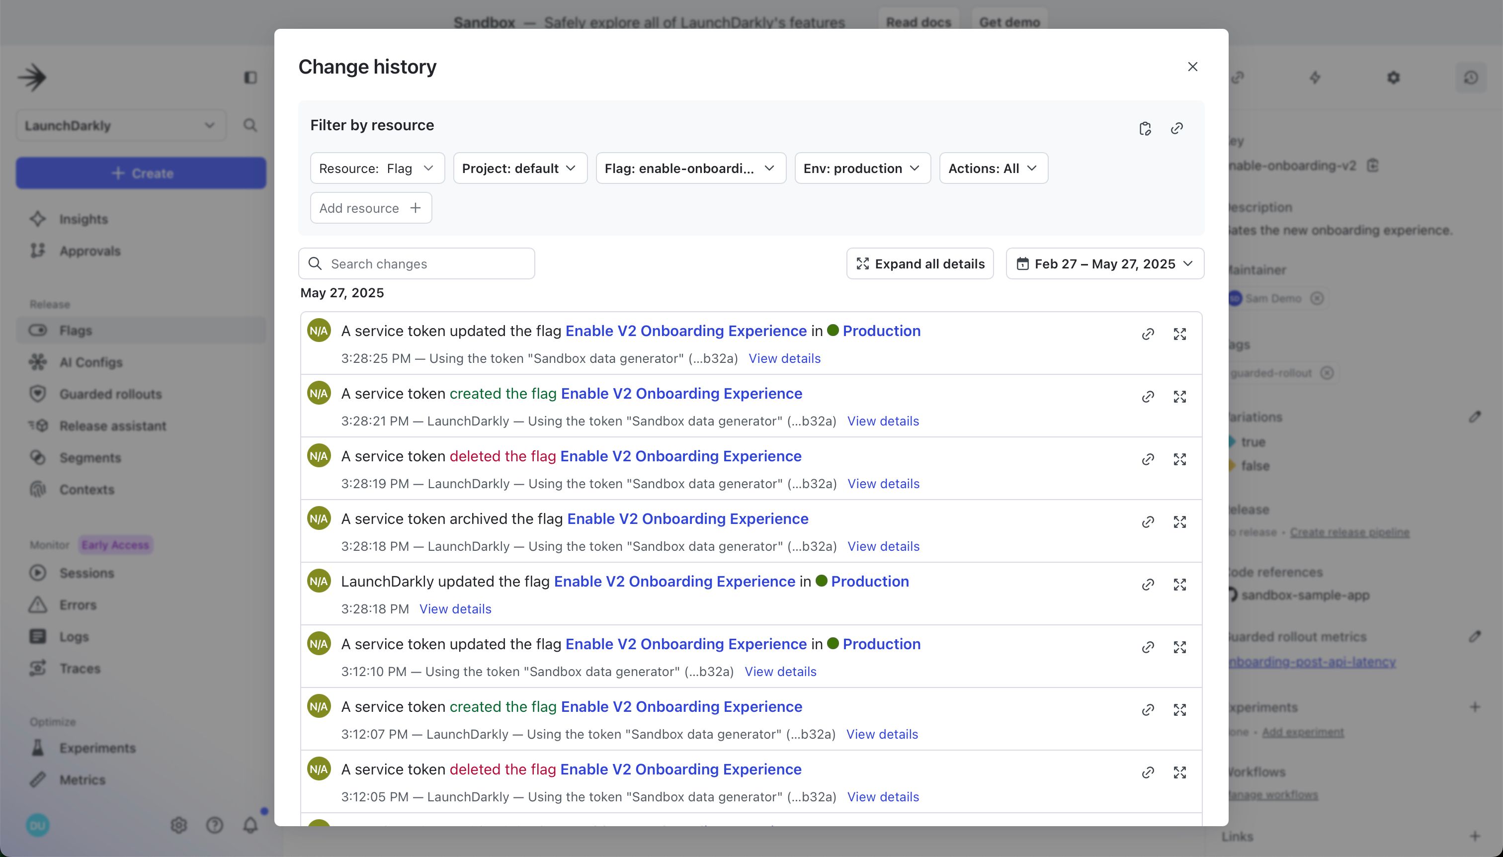1503x857 pixels.
Task: Click the Get demo button in the banner
Action: coord(1009,22)
